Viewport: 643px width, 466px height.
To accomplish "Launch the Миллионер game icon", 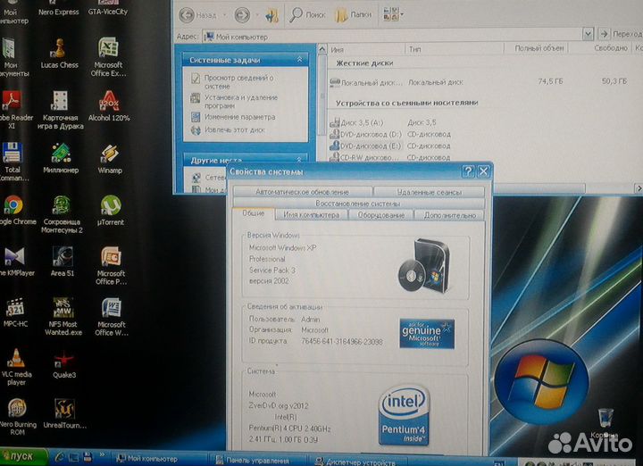I will coord(61,158).
